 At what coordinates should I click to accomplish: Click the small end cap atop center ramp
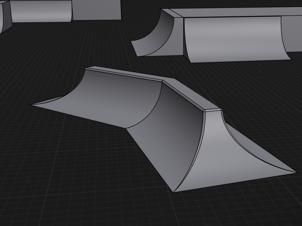(213, 110)
